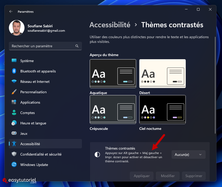This screenshot has width=222, height=187.
Task: Click the Modifier button
Action: 168,176
